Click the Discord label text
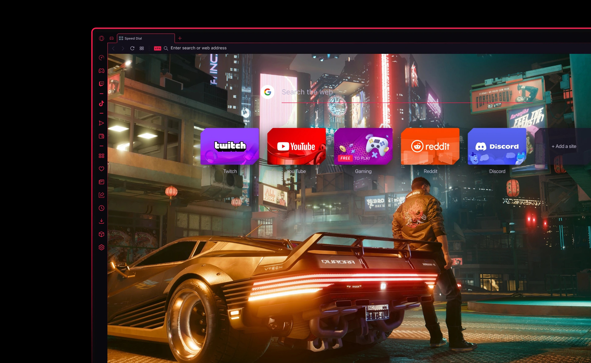Screen dimensions: 591x363 [x=497, y=171]
